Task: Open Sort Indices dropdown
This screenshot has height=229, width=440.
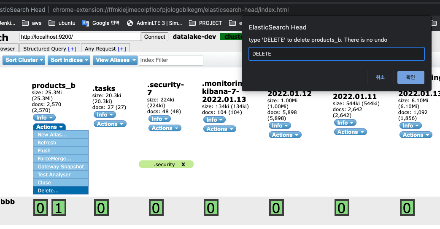Action: coord(69,60)
